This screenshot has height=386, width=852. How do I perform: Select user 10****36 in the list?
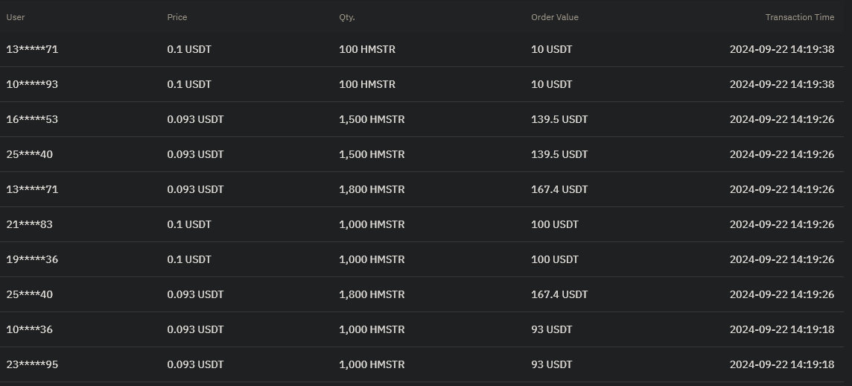click(x=30, y=329)
